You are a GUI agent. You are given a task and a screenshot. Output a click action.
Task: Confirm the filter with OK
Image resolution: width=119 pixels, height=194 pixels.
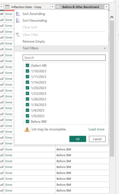pyautogui.click(x=78, y=139)
